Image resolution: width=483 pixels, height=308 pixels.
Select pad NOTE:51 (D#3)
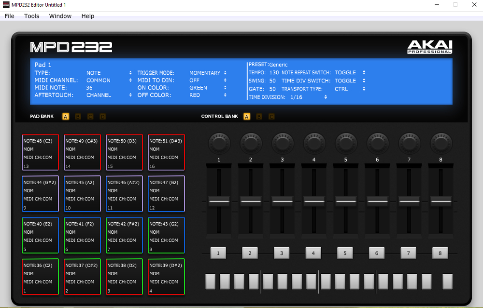coord(166,152)
